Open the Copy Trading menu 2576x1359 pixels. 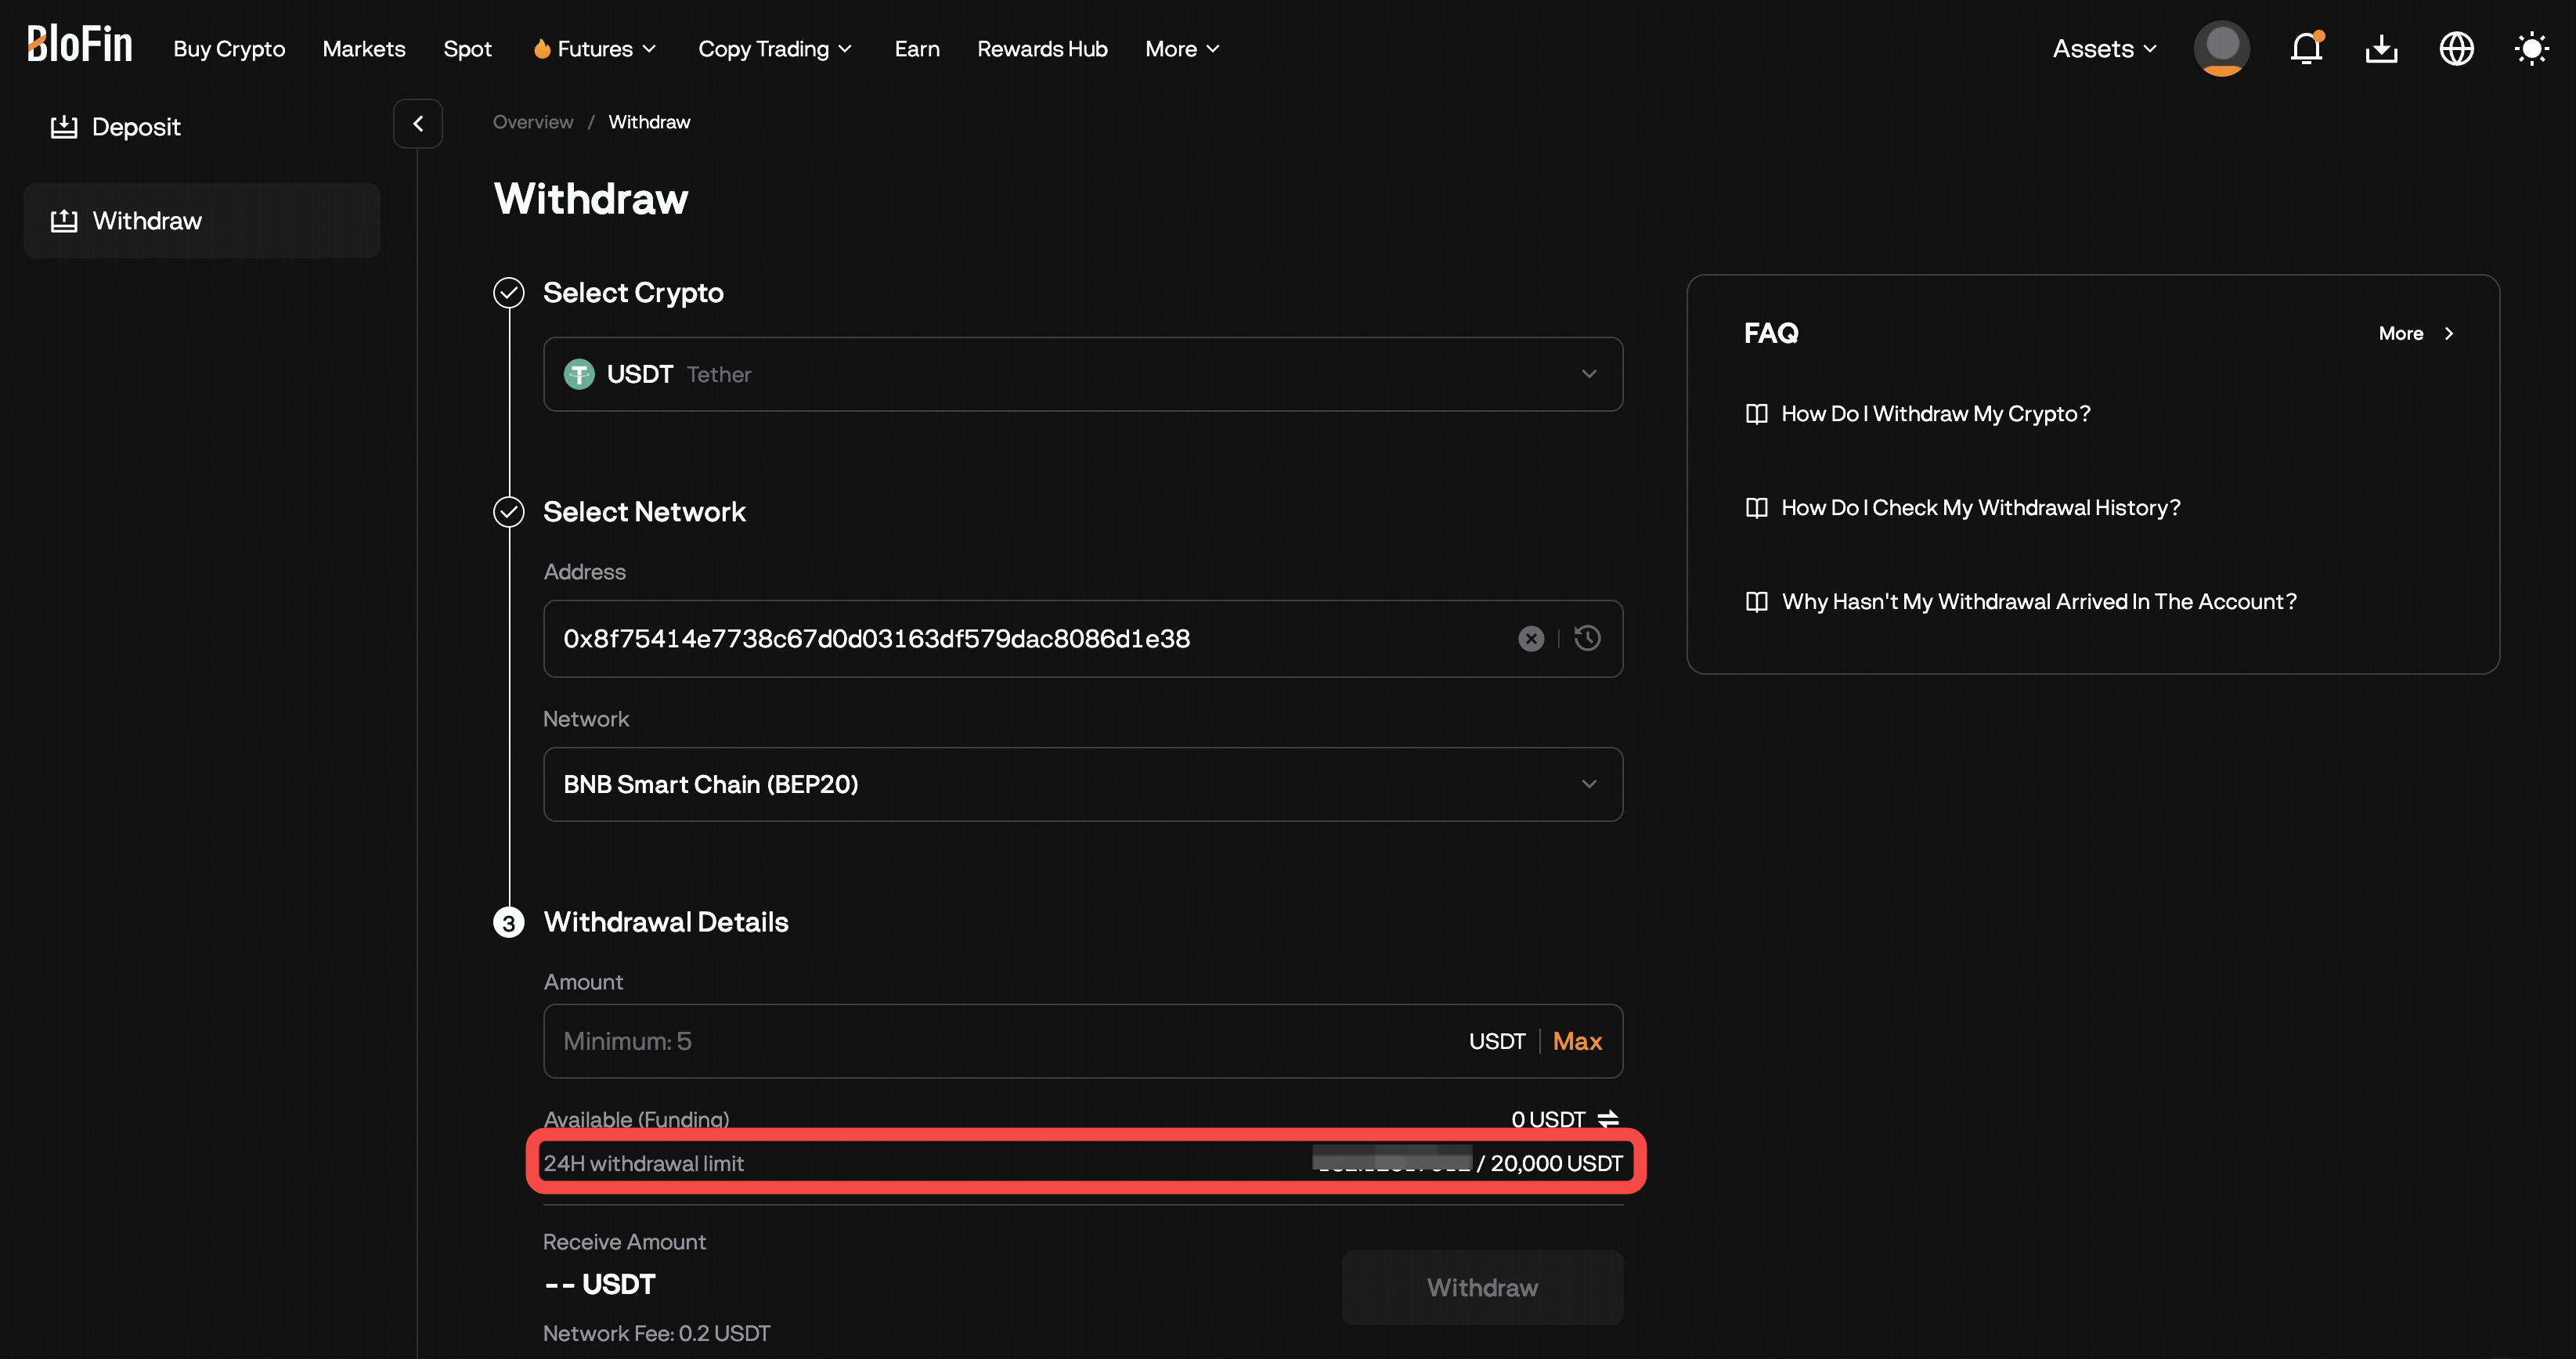coord(775,48)
